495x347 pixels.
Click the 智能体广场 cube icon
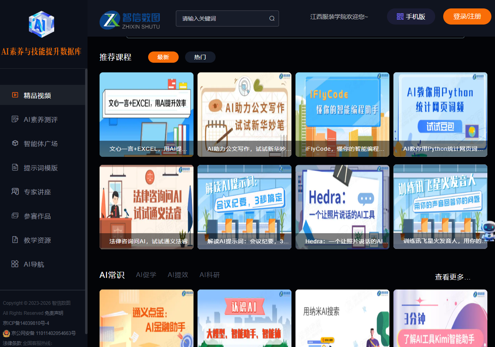click(15, 144)
